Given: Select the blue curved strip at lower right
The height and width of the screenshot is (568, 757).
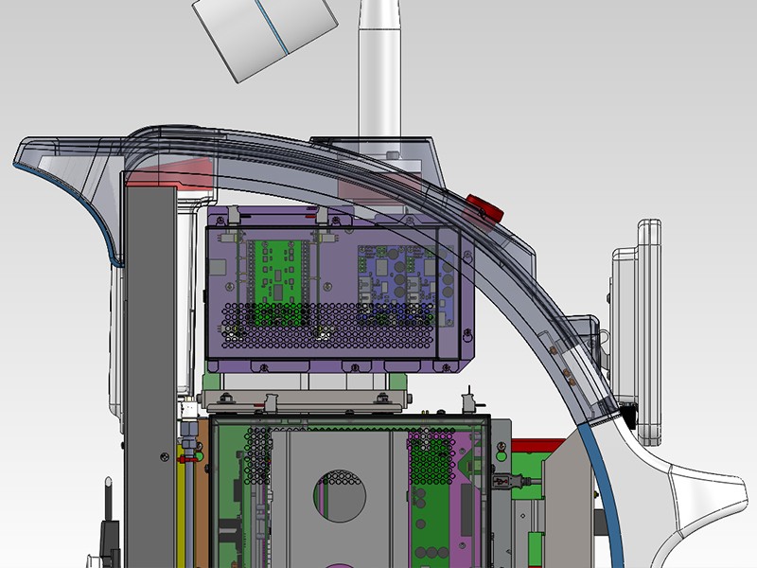Looking at the screenshot, I should 602,492.
